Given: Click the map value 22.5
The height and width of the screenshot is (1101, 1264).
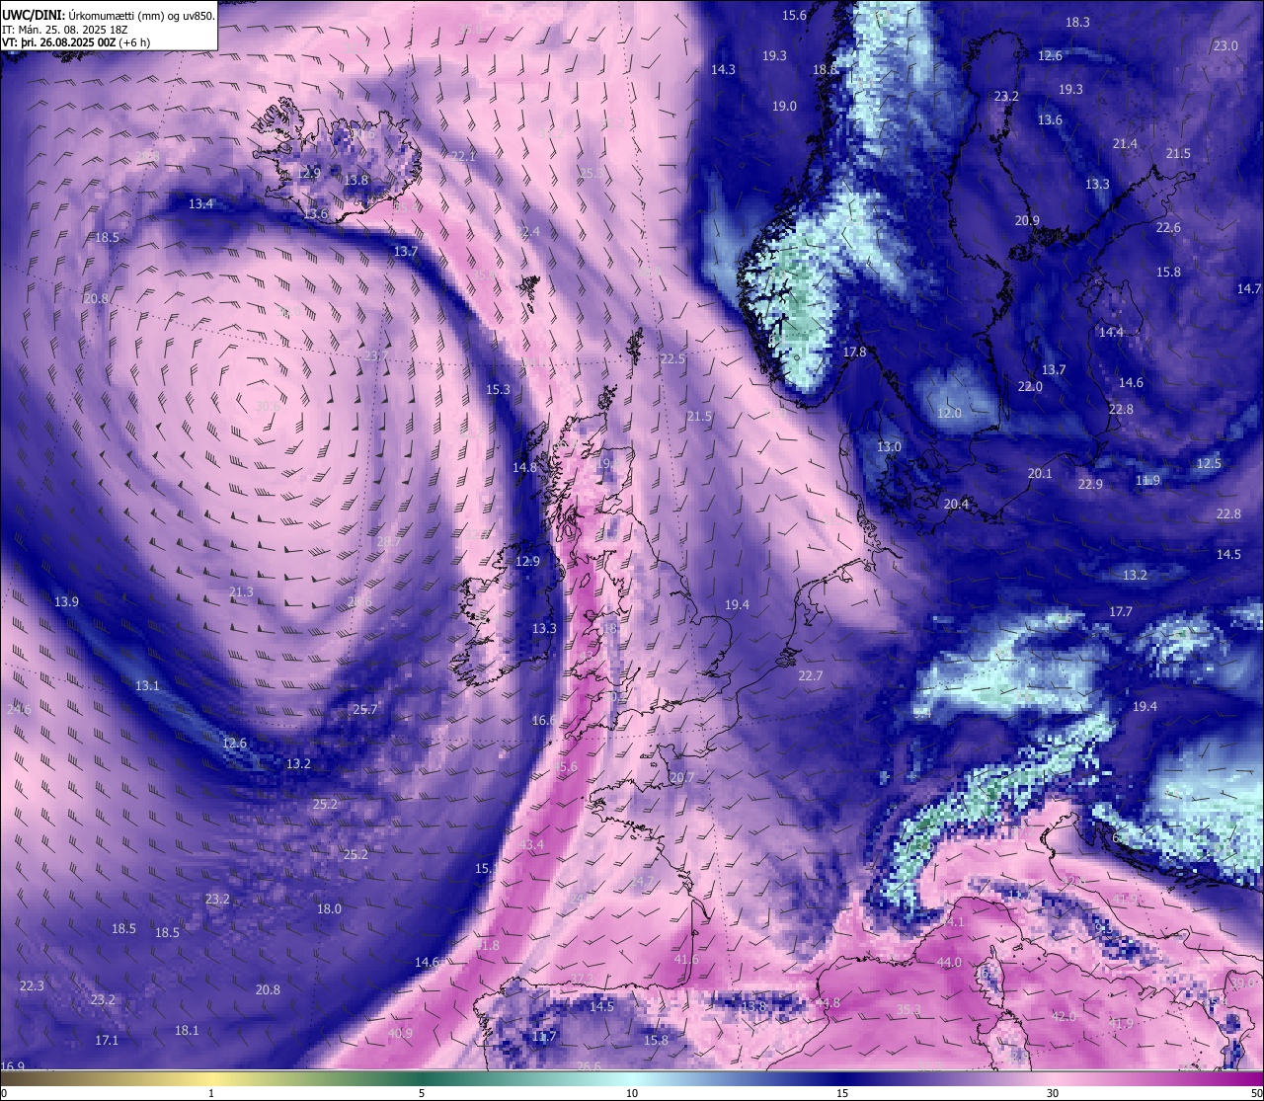Looking at the screenshot, I should pyautogui.click(x=672, y=358).
